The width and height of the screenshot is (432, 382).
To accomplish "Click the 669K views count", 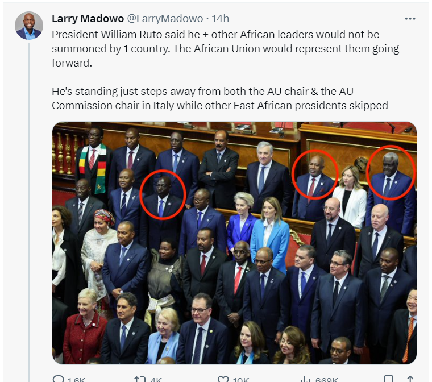I will click(327, 380).
